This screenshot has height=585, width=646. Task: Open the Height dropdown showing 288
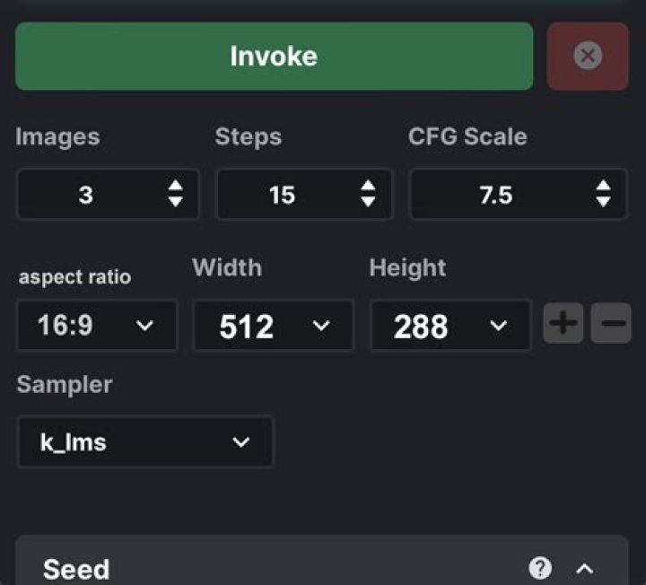[450, 325]
